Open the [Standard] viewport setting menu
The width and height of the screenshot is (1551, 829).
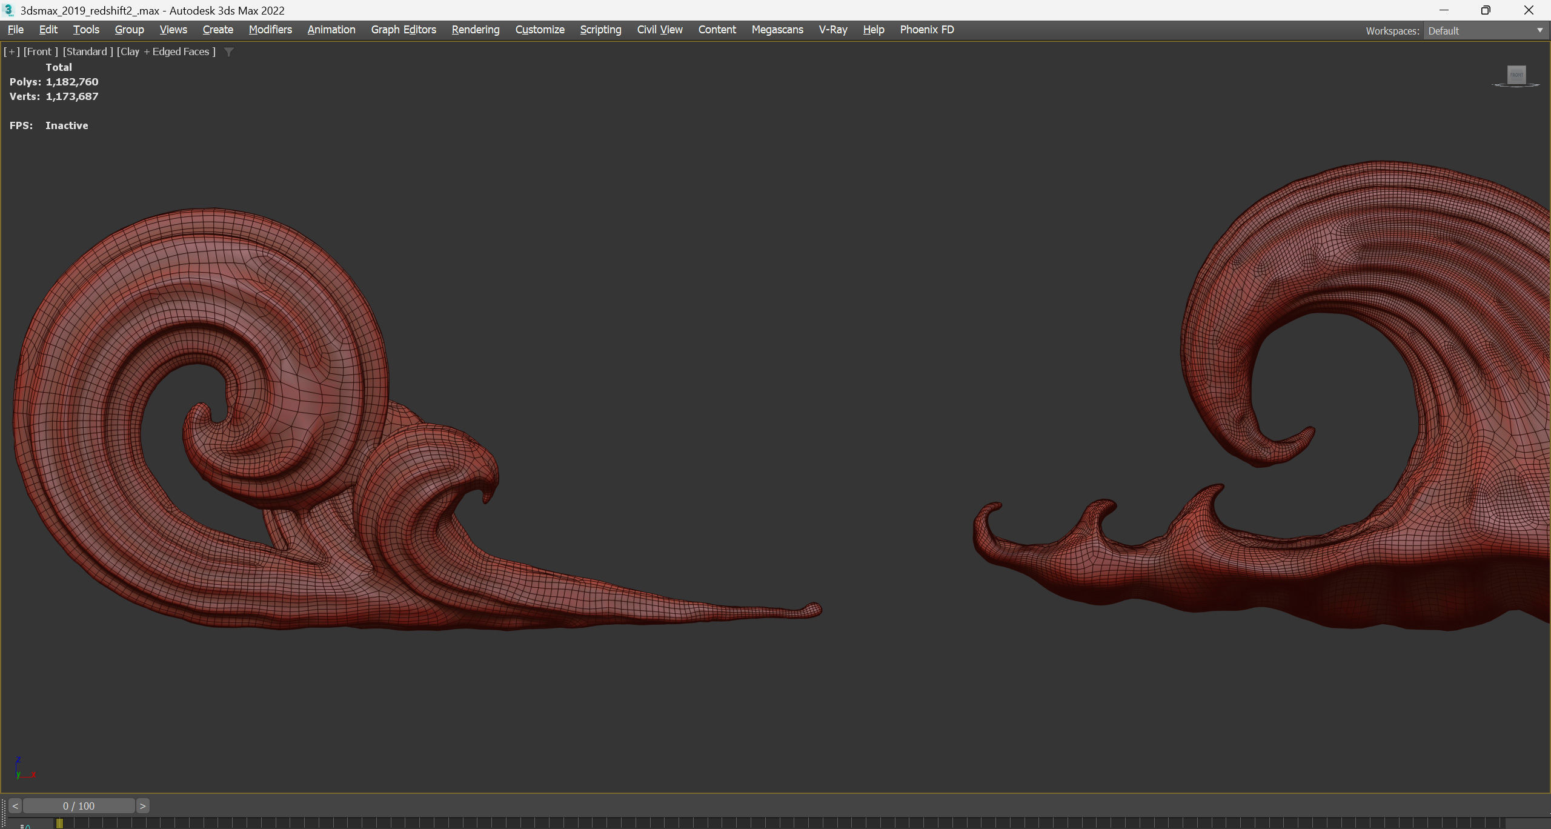[x=88, y=52]
